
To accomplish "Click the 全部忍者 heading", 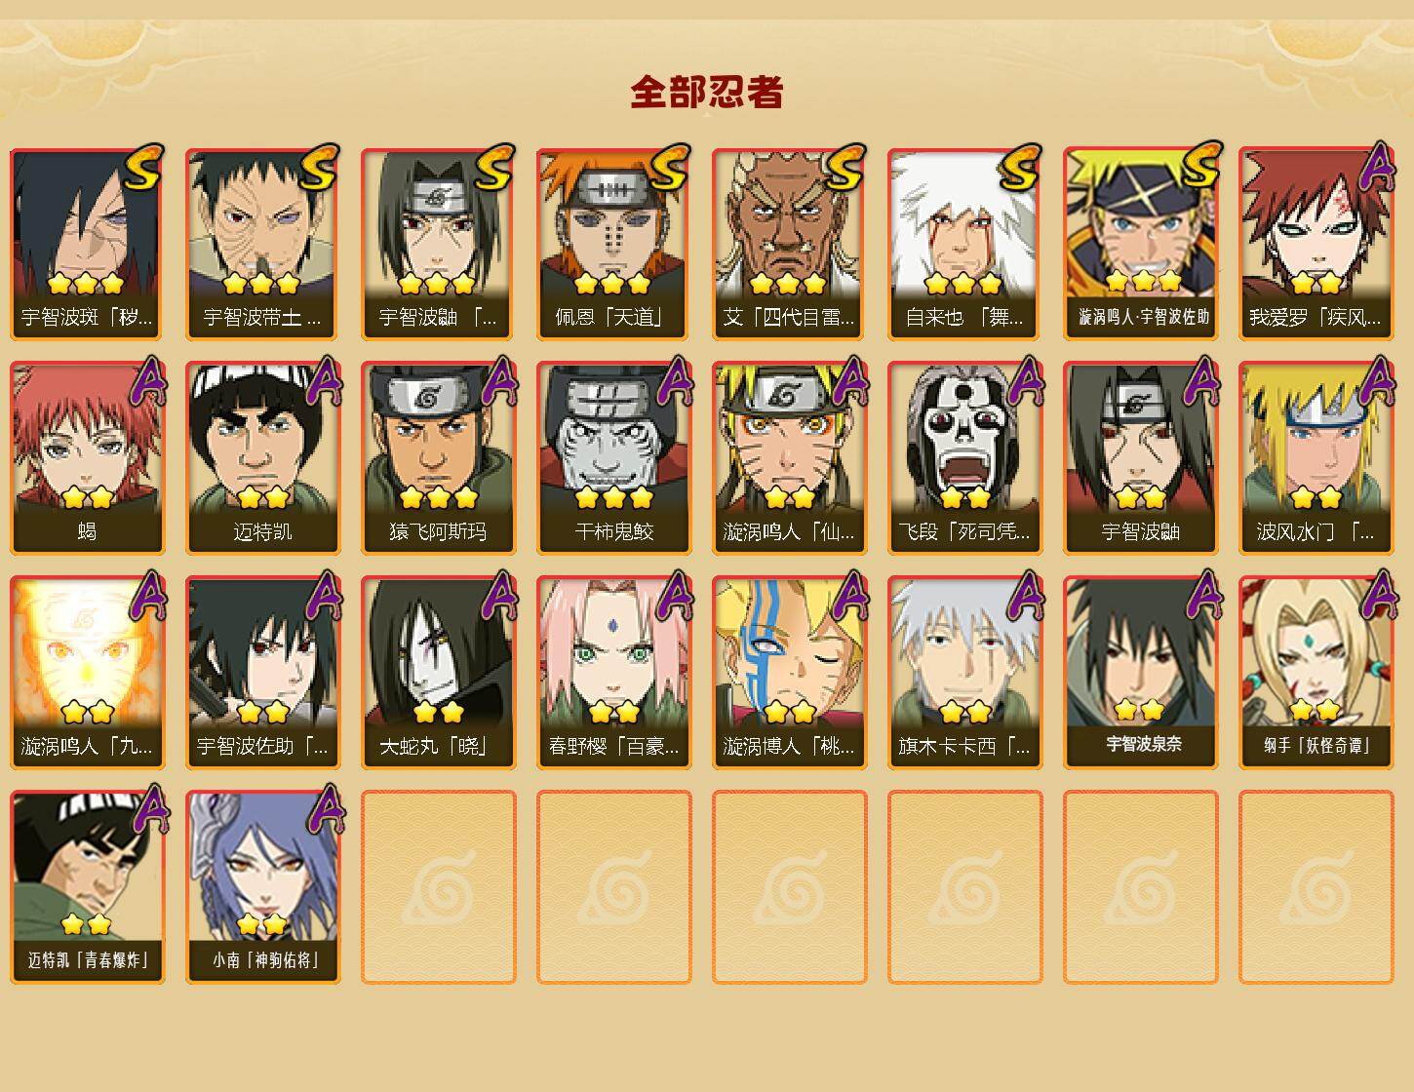I will pos(707,93).
